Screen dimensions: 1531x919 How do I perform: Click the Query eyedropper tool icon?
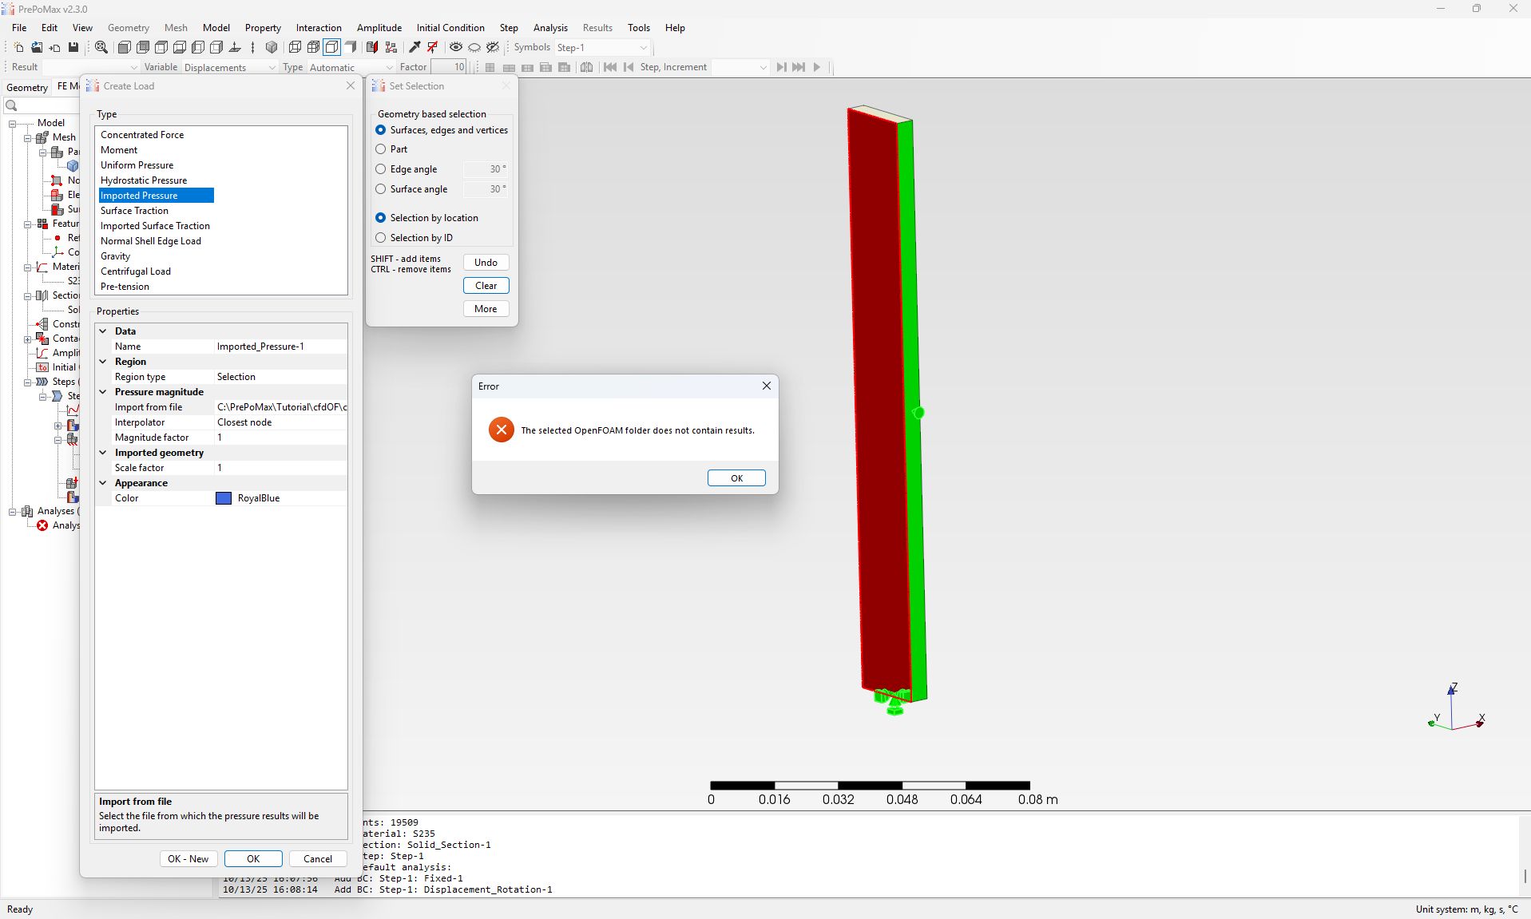click(414, 48)
